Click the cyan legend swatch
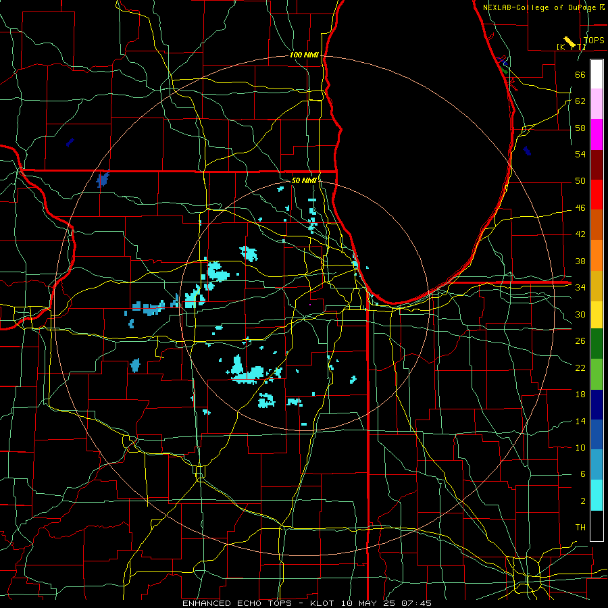This screenshot has width=608, height=608. 597,495
